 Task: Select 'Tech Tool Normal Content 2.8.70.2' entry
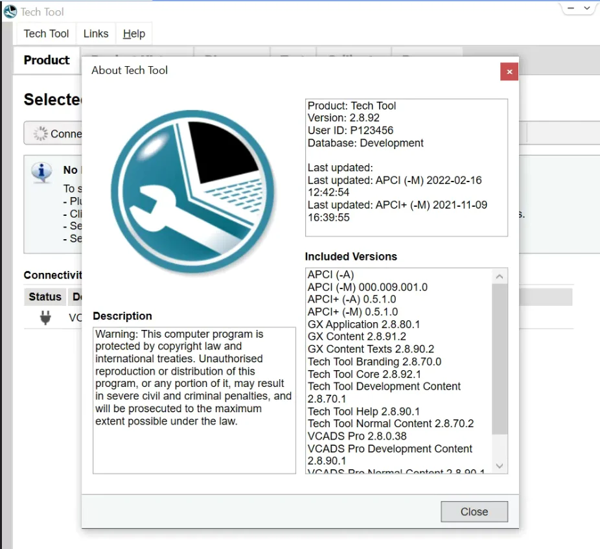[390, 423]
